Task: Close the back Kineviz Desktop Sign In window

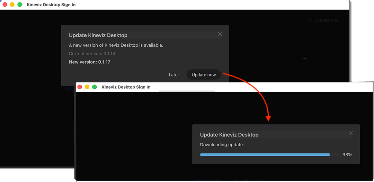Action: (x=5, y=4)
